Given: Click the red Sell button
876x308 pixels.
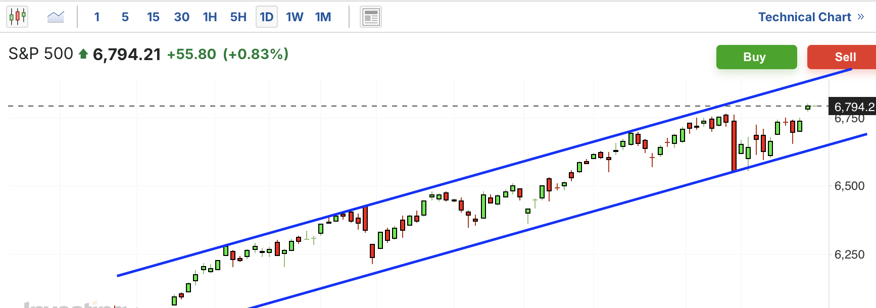Looking at the screenshot, I should 842,57.
